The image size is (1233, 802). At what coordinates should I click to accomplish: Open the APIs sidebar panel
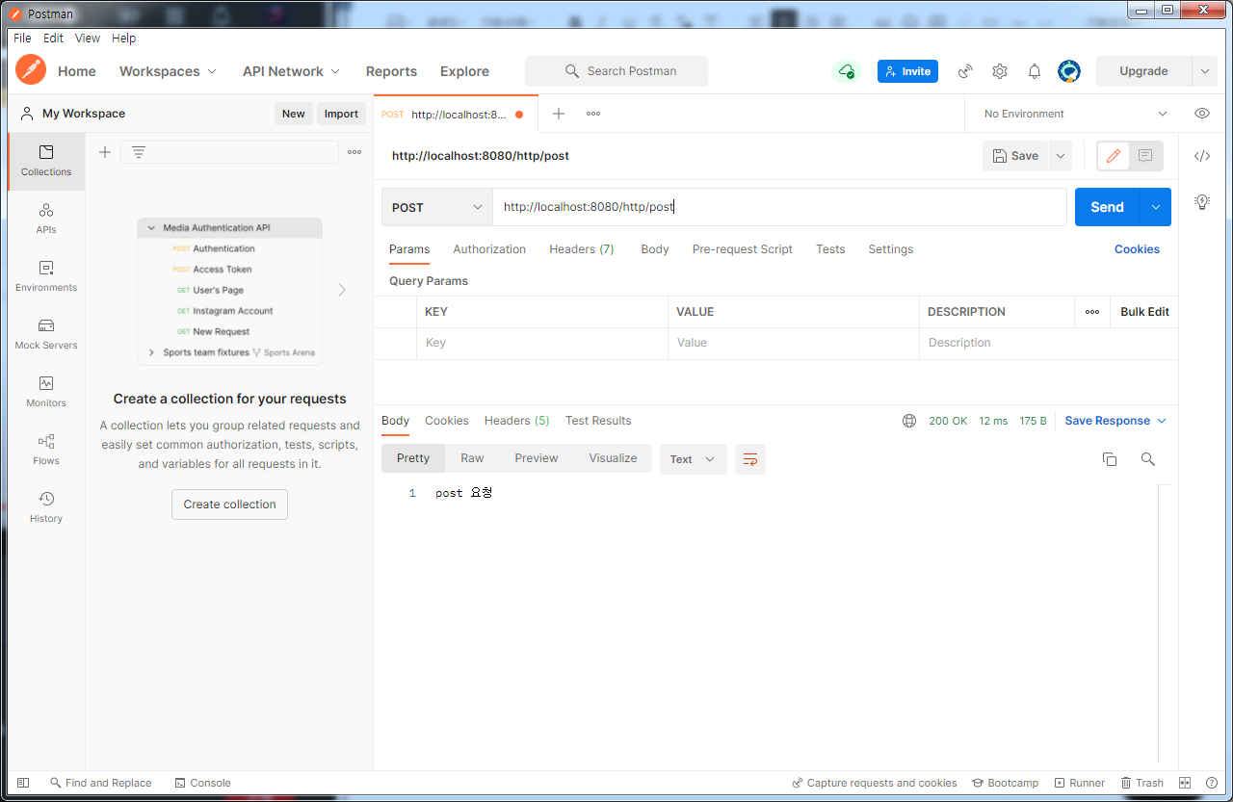pos(46,219)
